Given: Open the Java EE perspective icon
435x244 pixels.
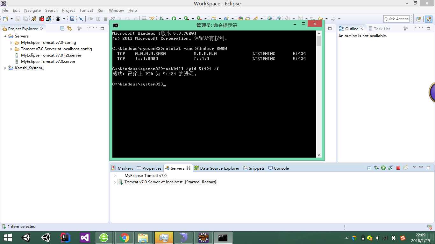Looking at the screenshot, I should point(429,19).
